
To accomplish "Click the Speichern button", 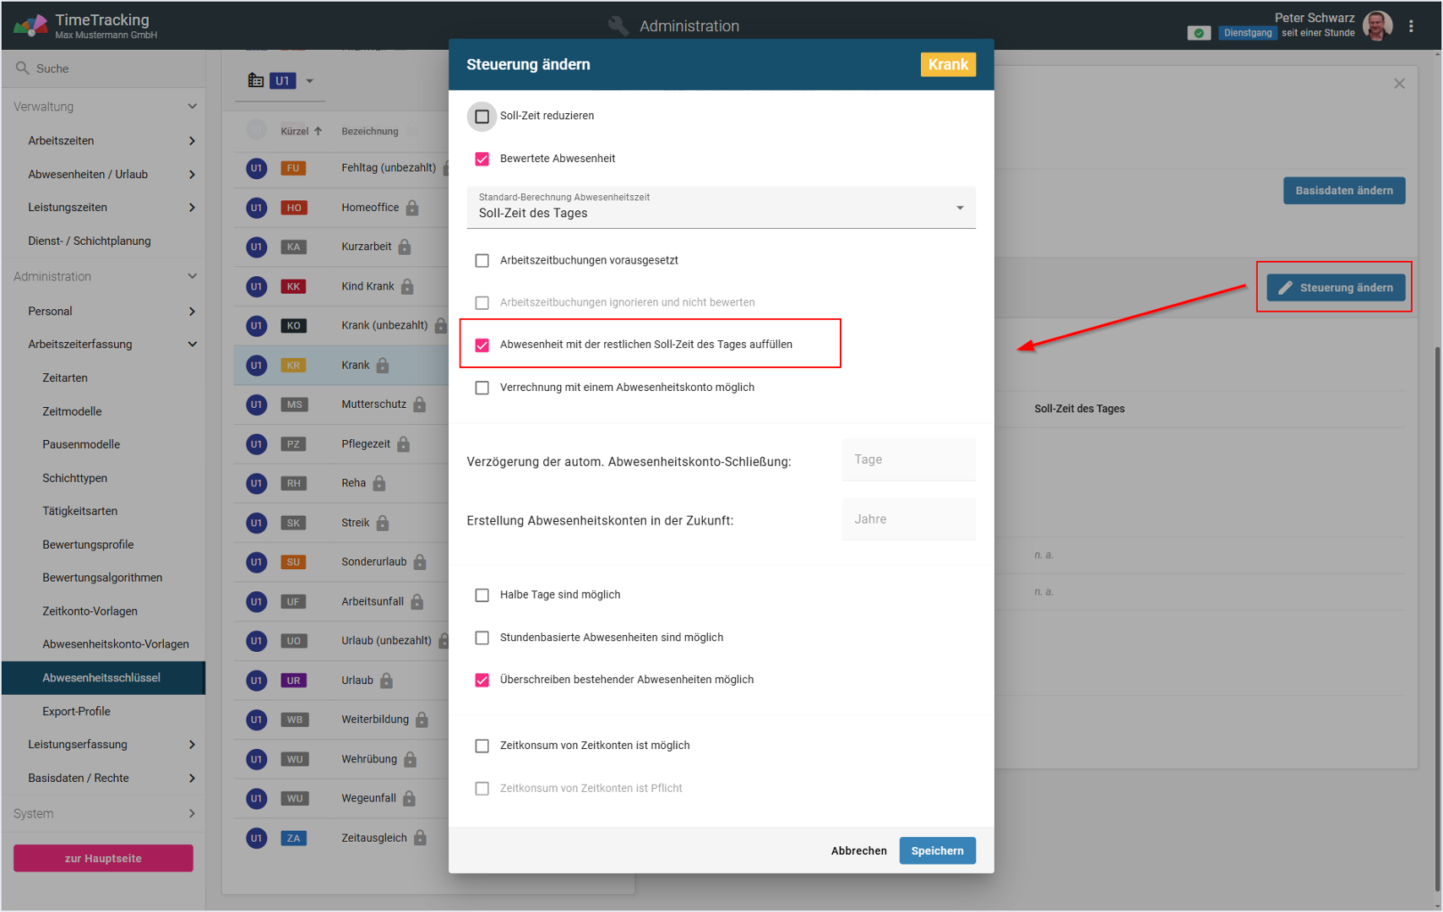I will pos(937,850).
